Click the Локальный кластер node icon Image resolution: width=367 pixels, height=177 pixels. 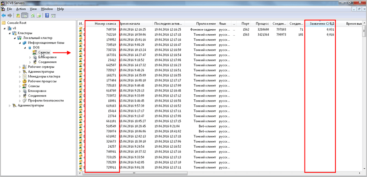(x=19, y=38)
